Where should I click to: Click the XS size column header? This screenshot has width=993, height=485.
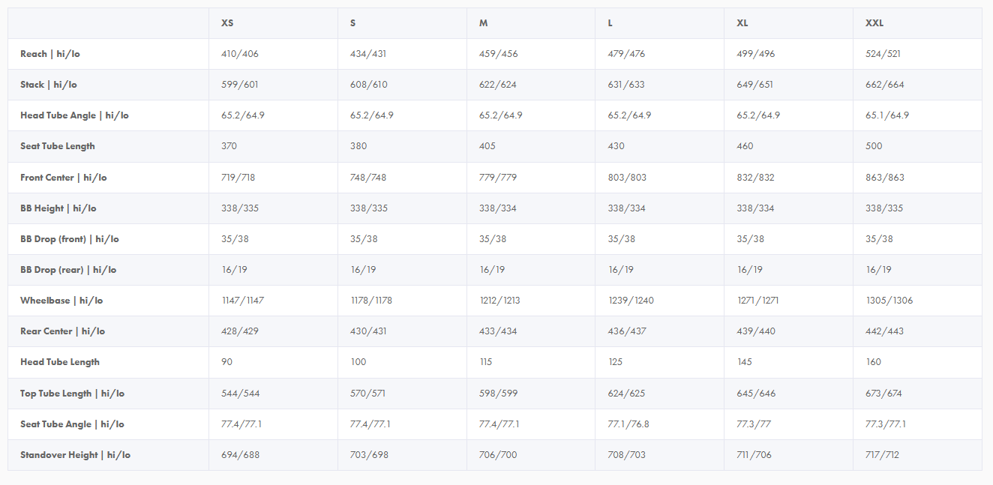tap(227, 23)
